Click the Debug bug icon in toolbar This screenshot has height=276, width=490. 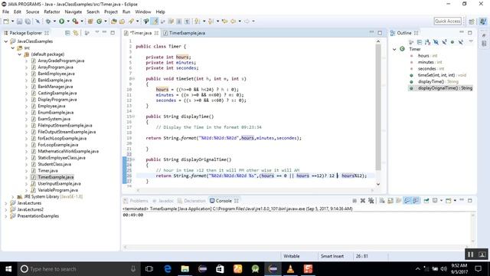click(x=47, y=21)
